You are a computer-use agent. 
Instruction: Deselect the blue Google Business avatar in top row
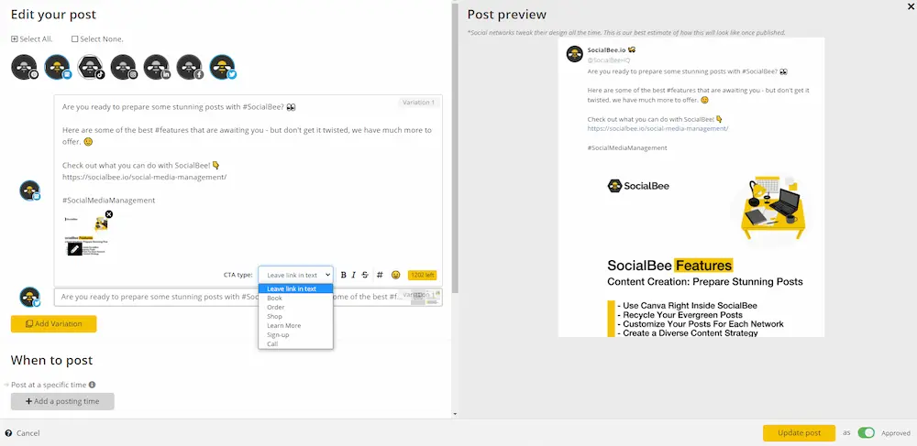(58, 67)
